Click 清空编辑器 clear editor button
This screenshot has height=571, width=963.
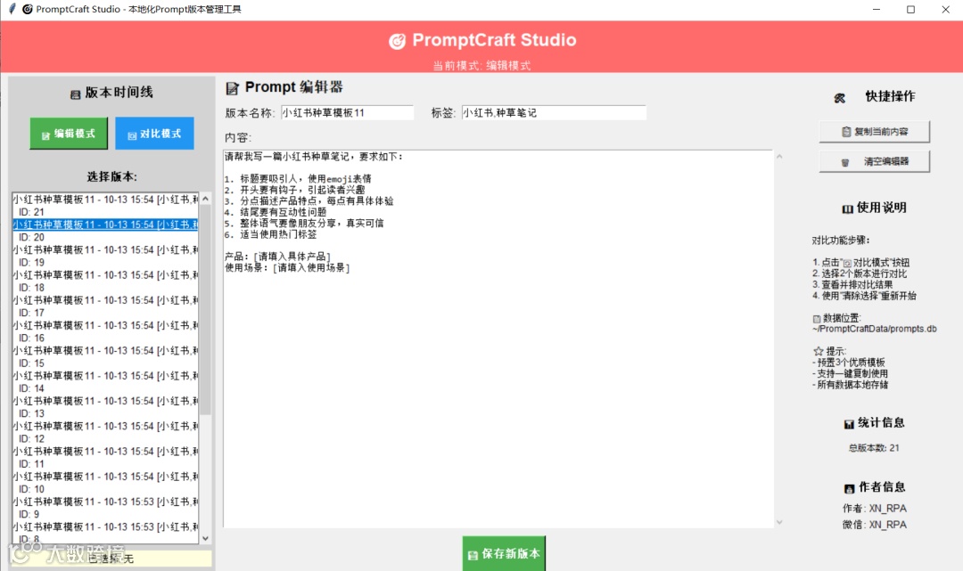[x=874, y=161]
